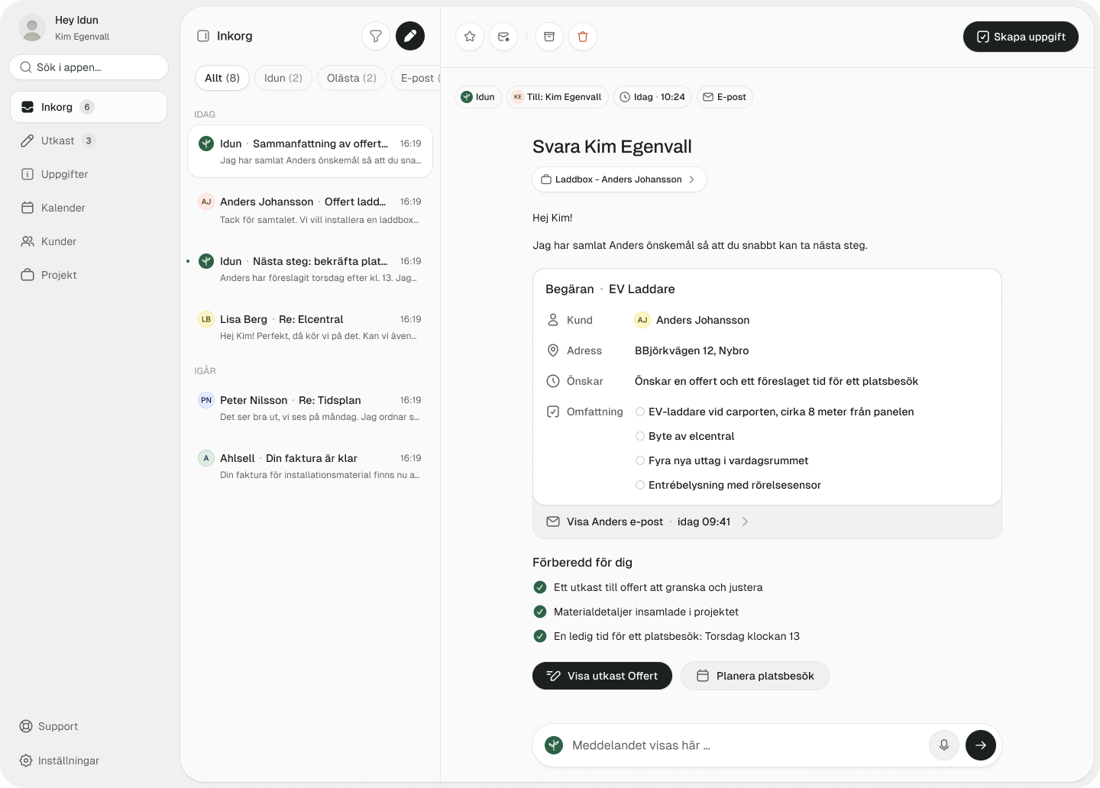Focus the Sök i appen search field
Screen dimensions: 1100x788
point(89,67)
